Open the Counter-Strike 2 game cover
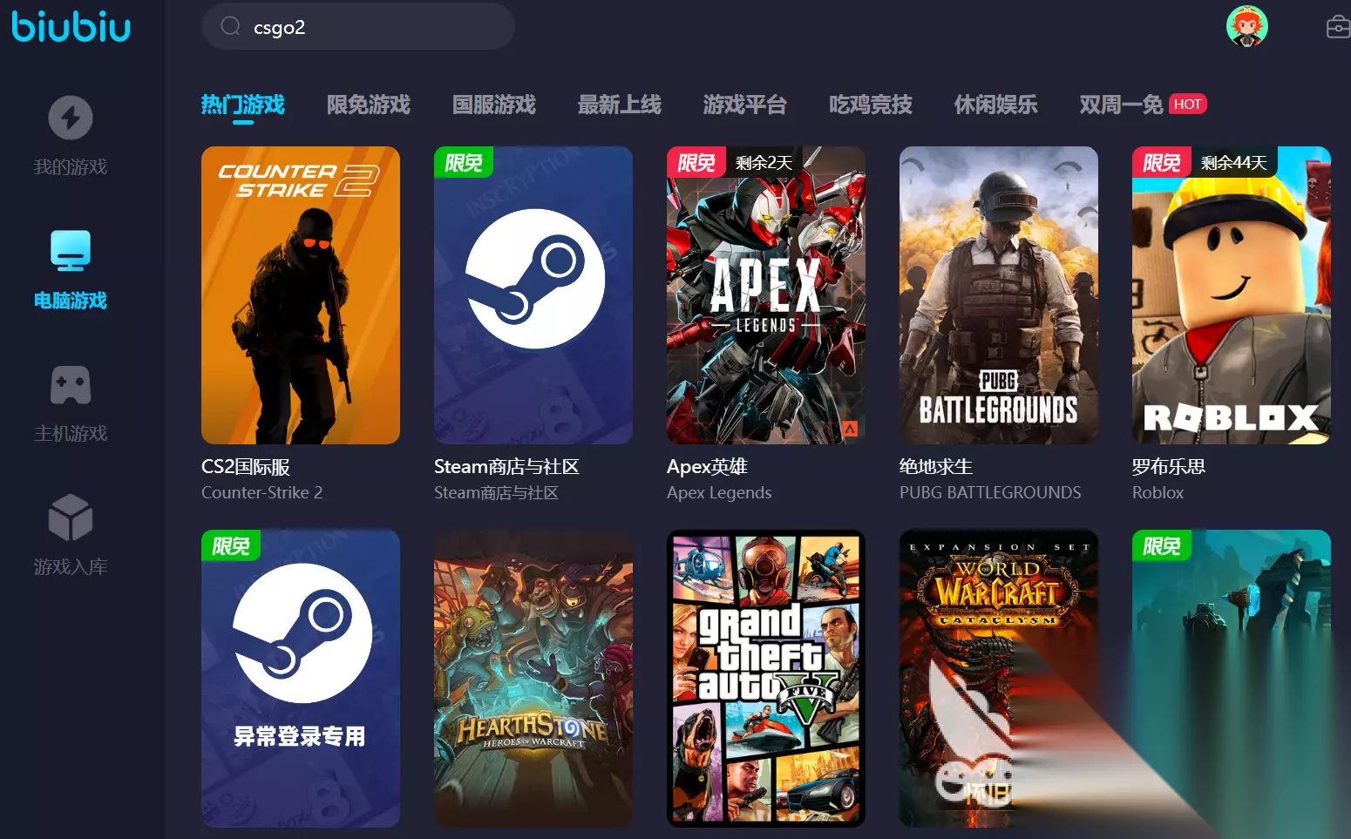The height and width of the screenshot is (839, 1351). click(301, 295)
